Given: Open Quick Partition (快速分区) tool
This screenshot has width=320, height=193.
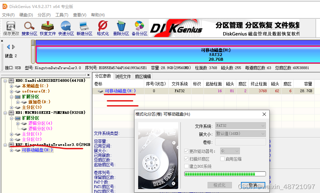Looking at the screenshot, I should [x=66, y=28].
